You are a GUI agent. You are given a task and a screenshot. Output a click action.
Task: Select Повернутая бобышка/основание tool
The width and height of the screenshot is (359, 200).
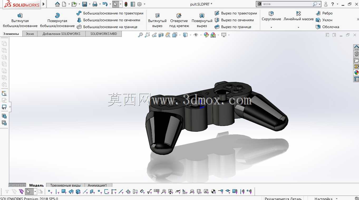(57, 20)
